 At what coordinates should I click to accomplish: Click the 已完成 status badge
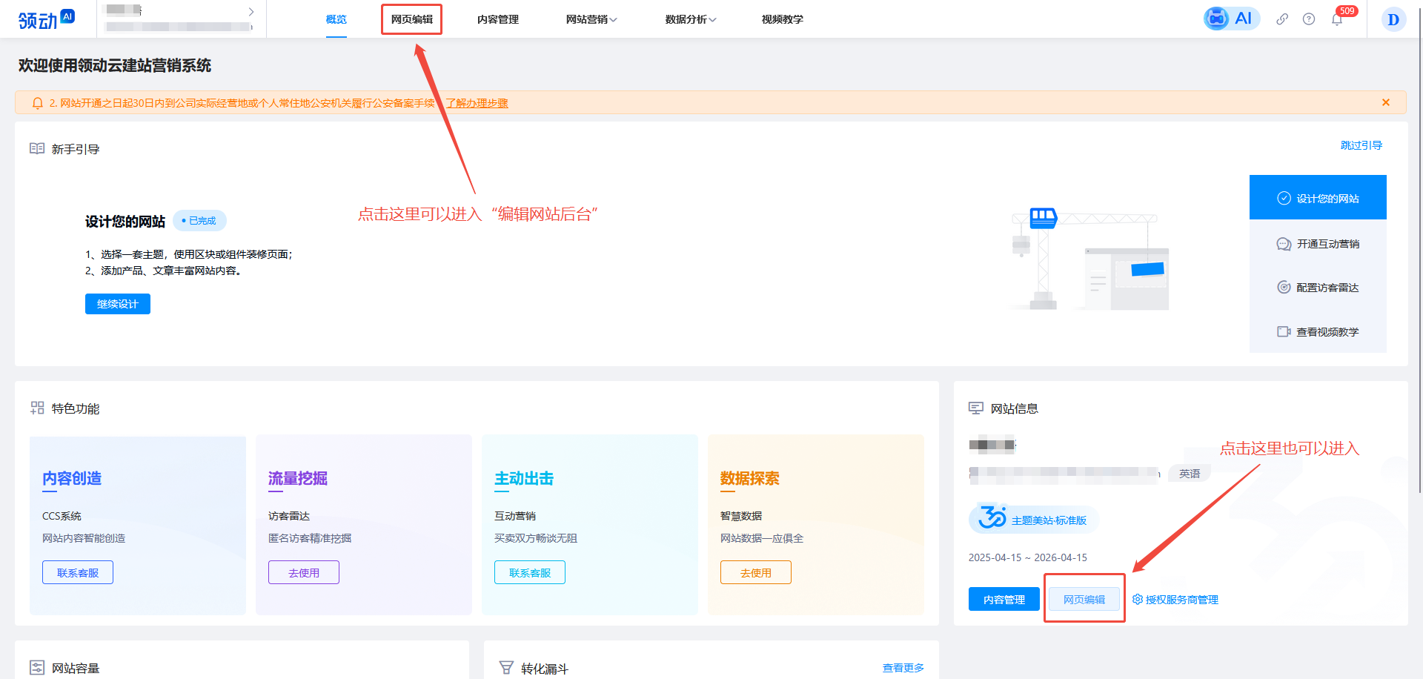click(x=199, y=220)
